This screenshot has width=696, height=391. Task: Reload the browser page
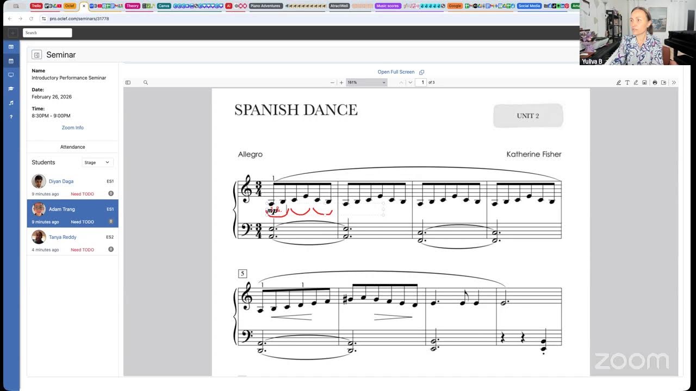tap(32, 18)
